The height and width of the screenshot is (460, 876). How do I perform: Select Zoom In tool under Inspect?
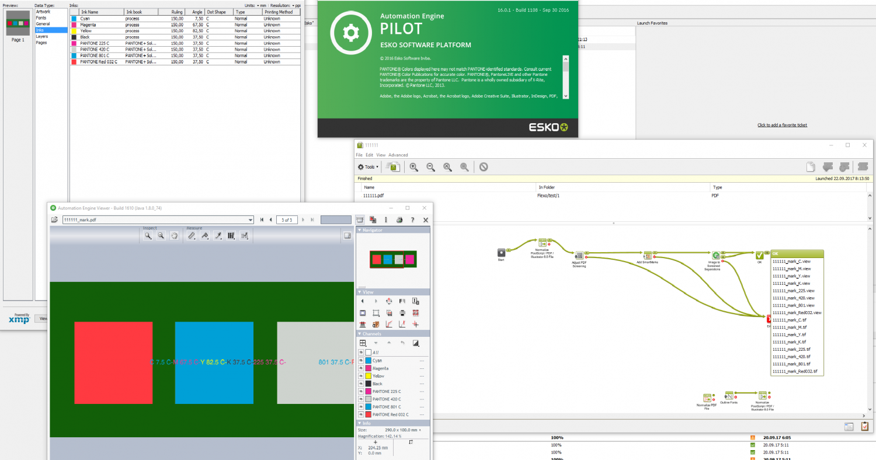148,236
